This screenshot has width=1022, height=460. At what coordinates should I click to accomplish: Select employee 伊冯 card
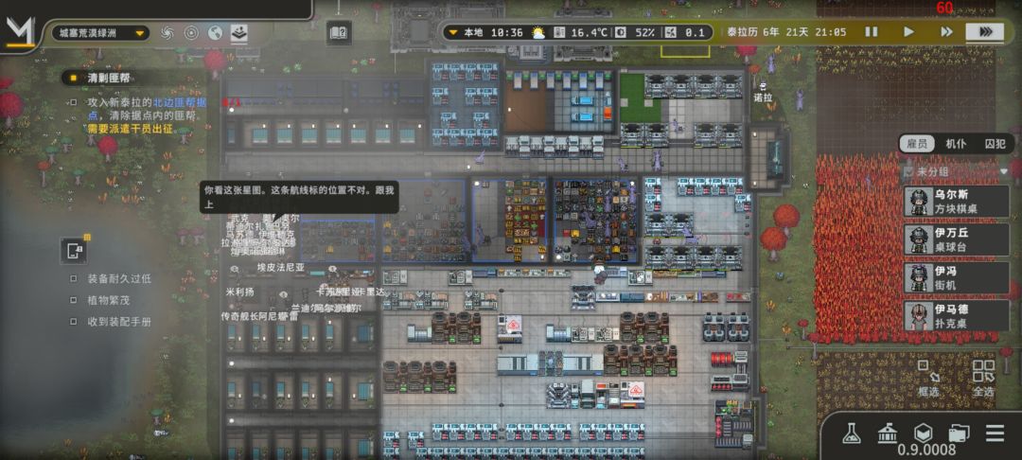click(x=956, y=277)
